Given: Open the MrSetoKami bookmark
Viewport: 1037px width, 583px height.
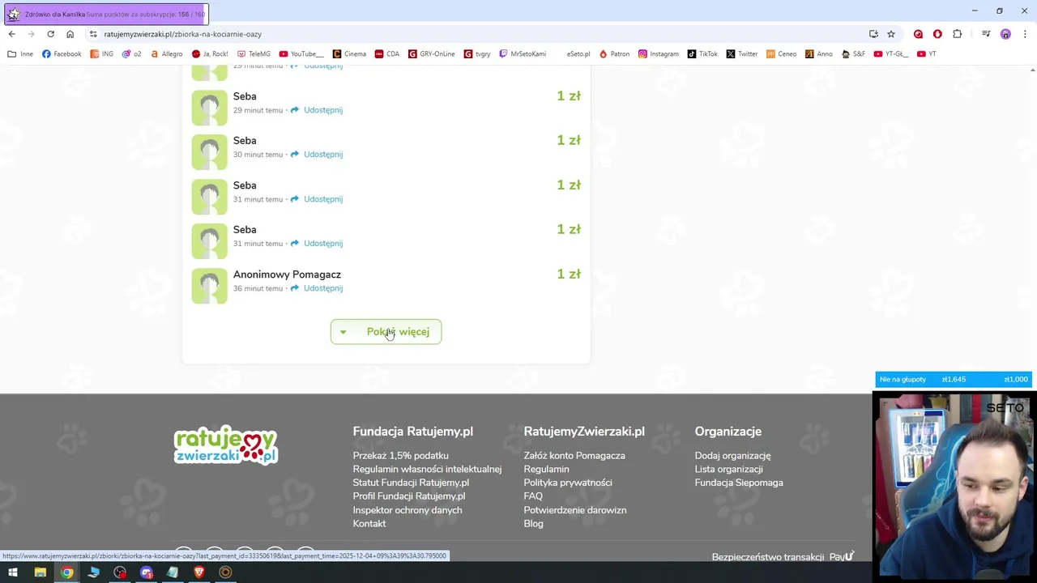Looking at the screenshot, I should [523, 54].
